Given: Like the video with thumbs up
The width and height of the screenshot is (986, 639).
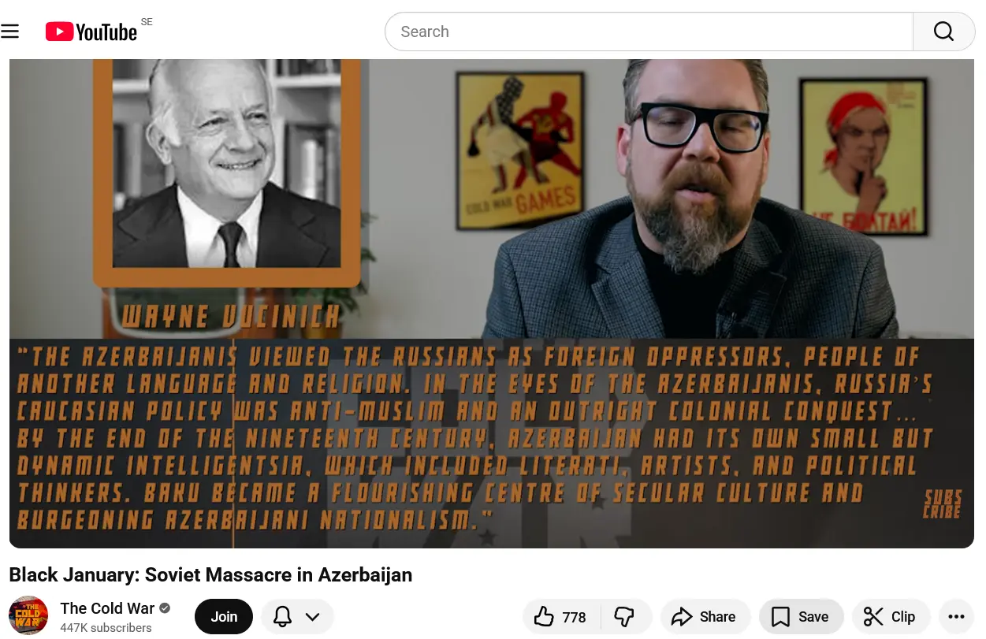Looking at the screenshot, I should coord(561,617).
